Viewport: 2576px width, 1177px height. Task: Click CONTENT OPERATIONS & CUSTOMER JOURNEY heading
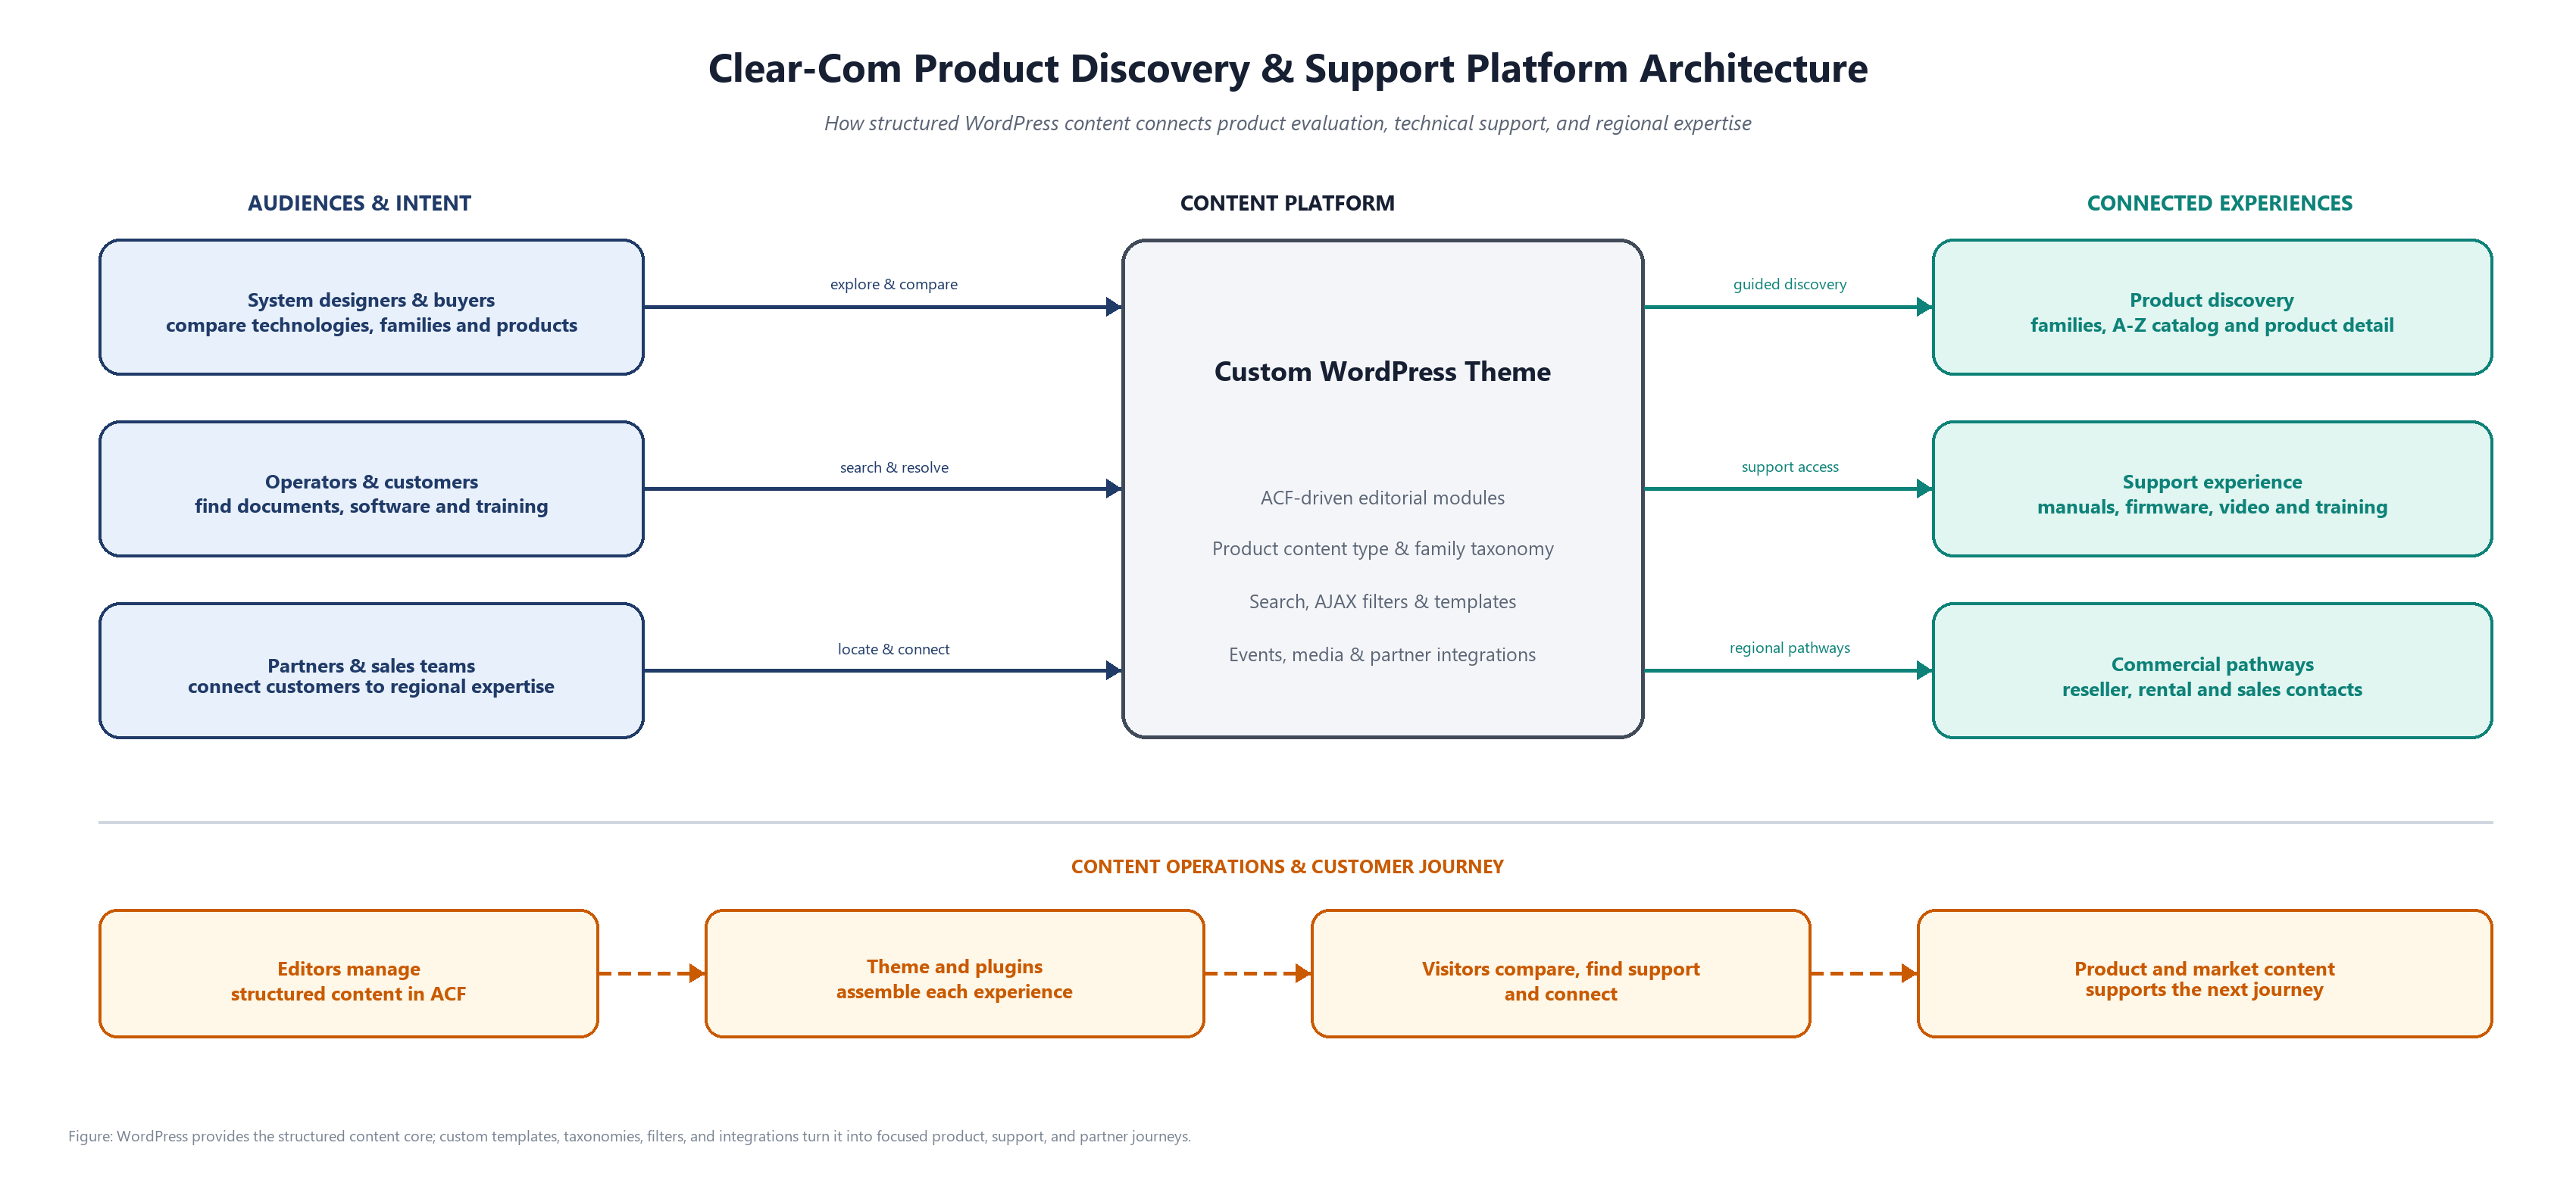(x=1287, y=867)
